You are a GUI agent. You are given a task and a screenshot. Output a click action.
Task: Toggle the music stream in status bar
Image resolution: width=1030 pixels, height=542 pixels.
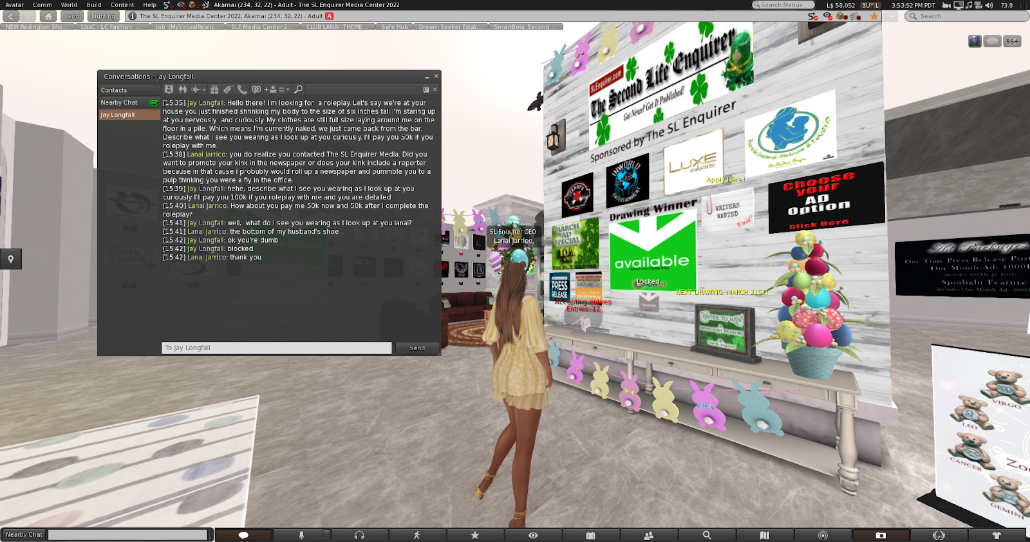click(969, 5)
